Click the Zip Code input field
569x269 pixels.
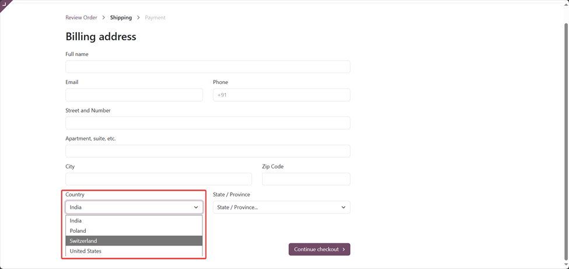tap(306, 179)
